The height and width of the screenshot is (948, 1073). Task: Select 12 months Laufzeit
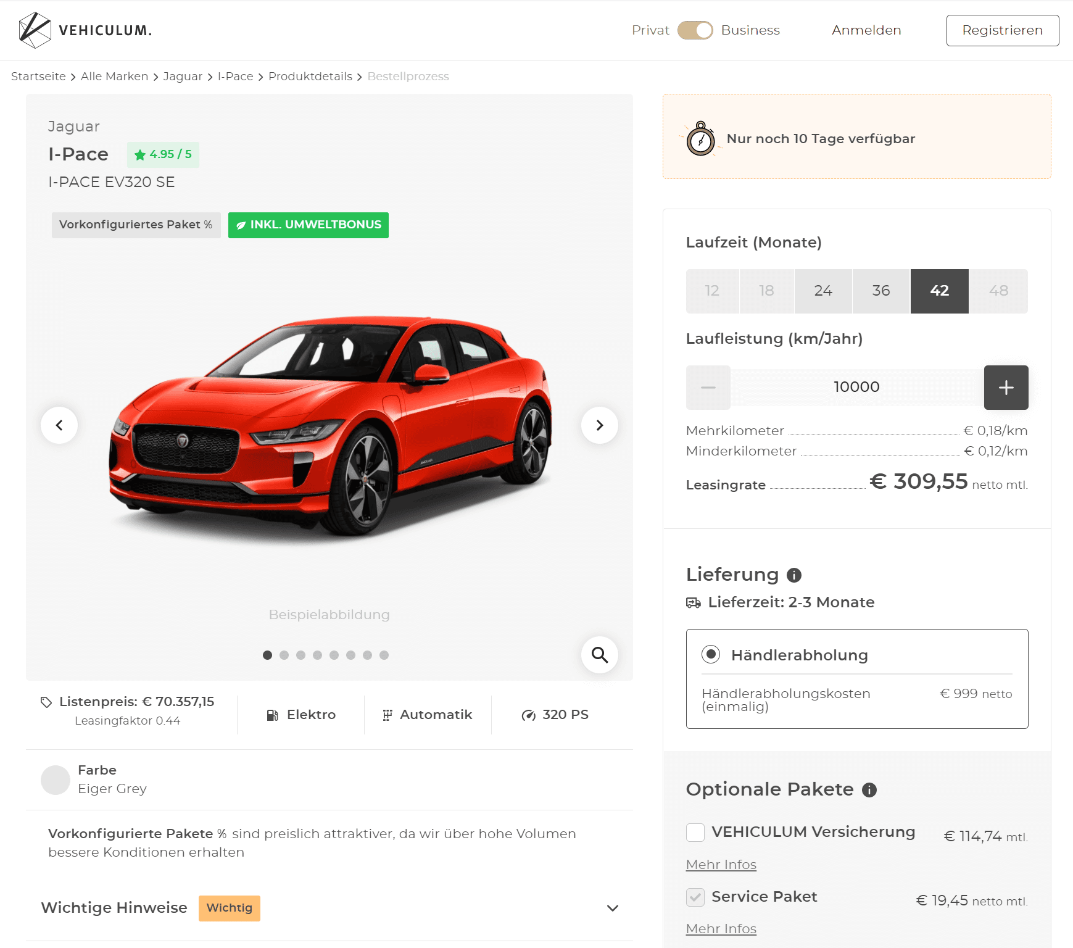point(712,291)
